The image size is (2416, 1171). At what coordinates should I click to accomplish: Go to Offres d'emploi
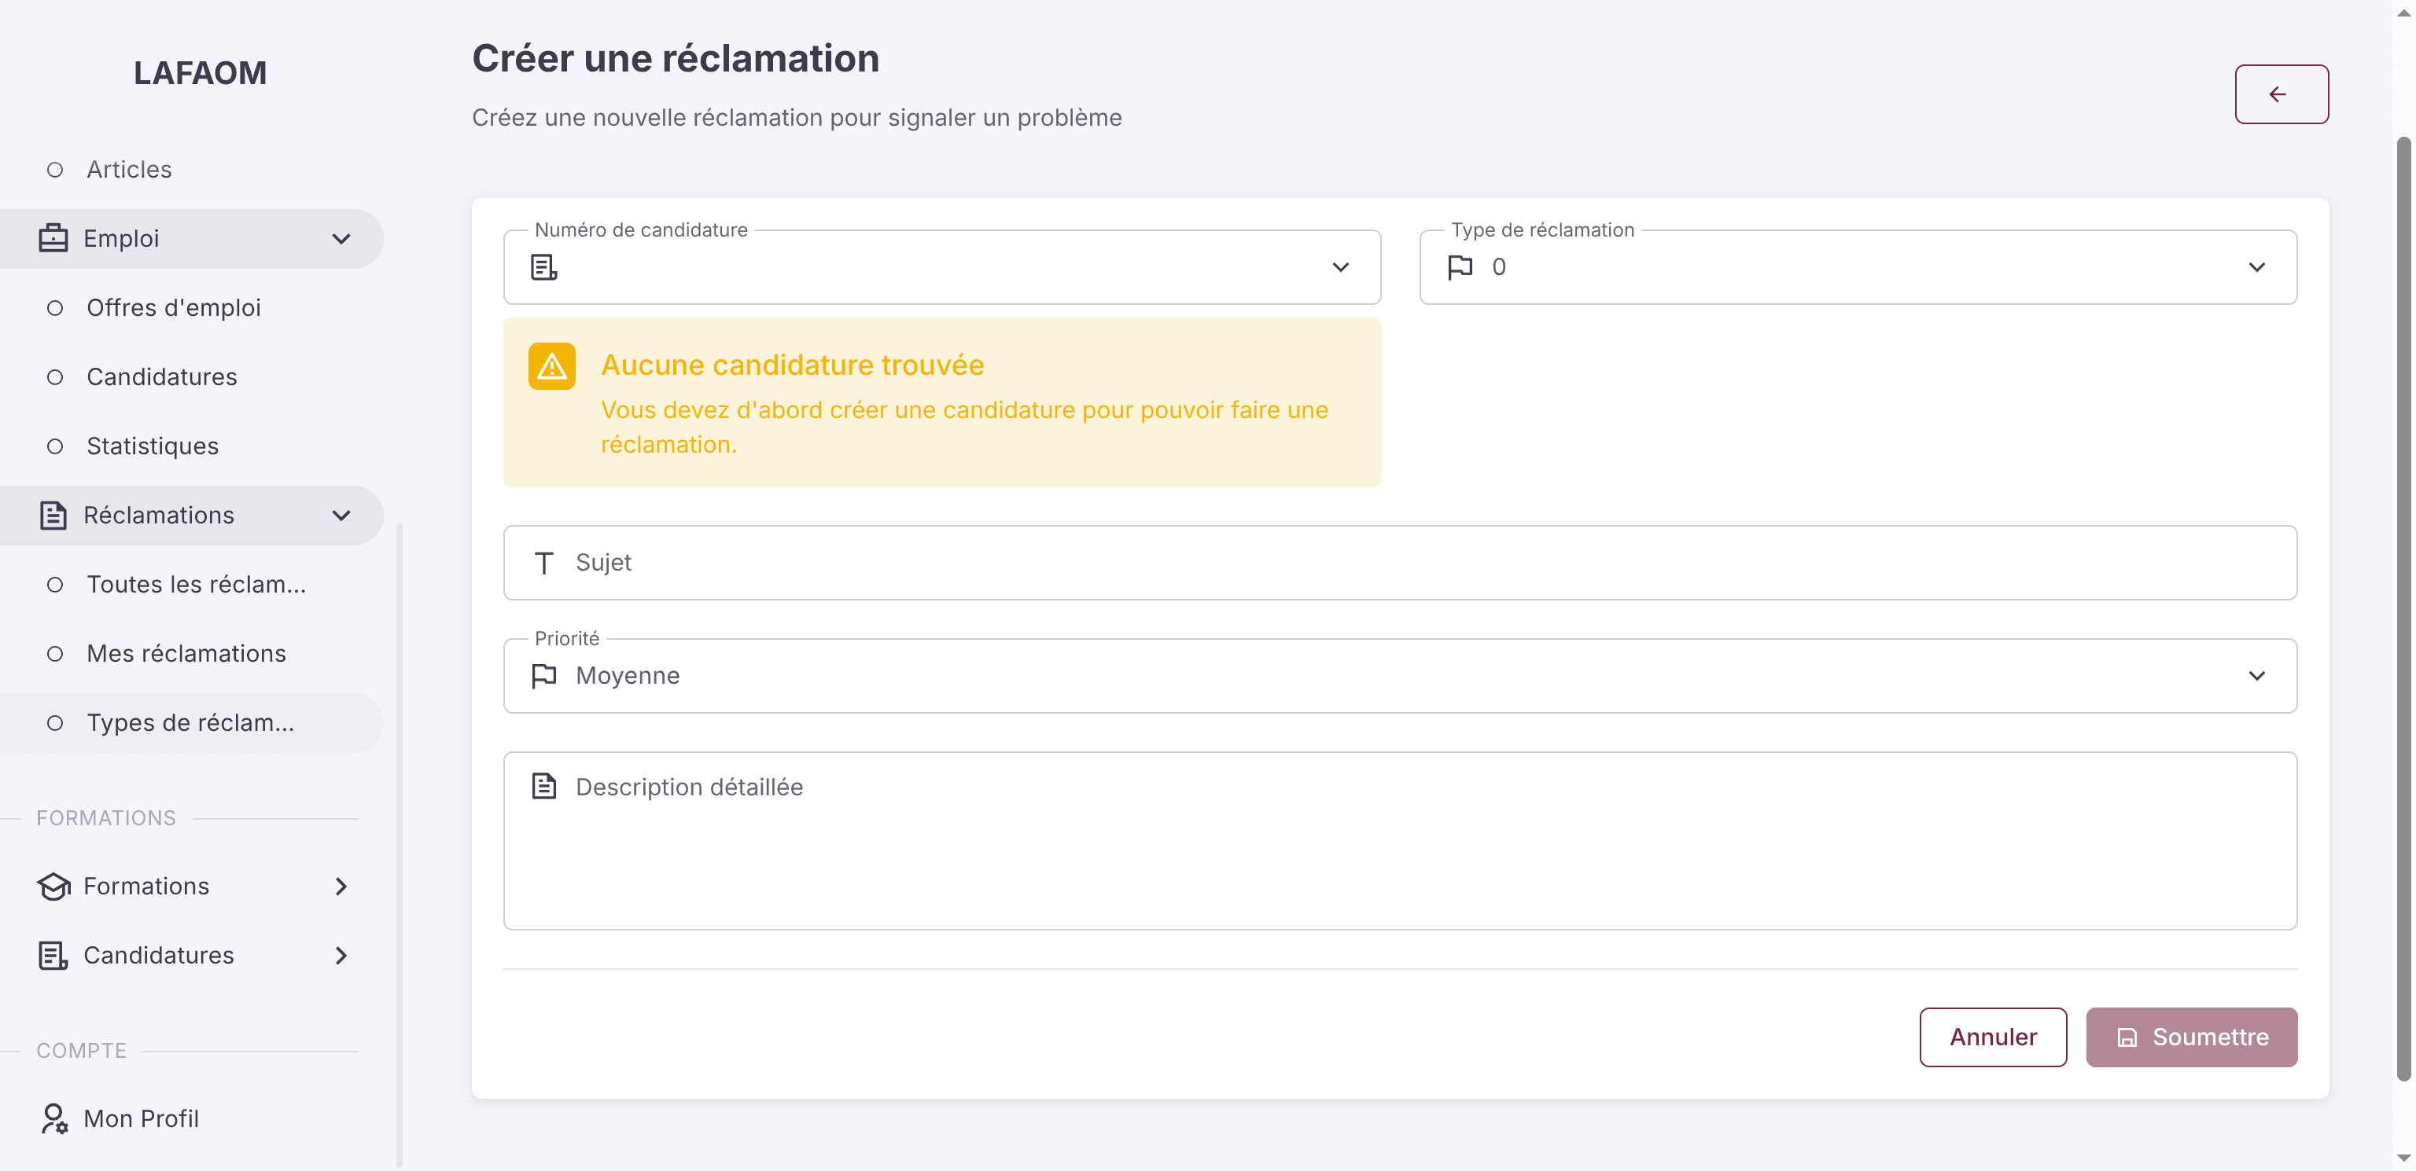(x=191, y=307)
